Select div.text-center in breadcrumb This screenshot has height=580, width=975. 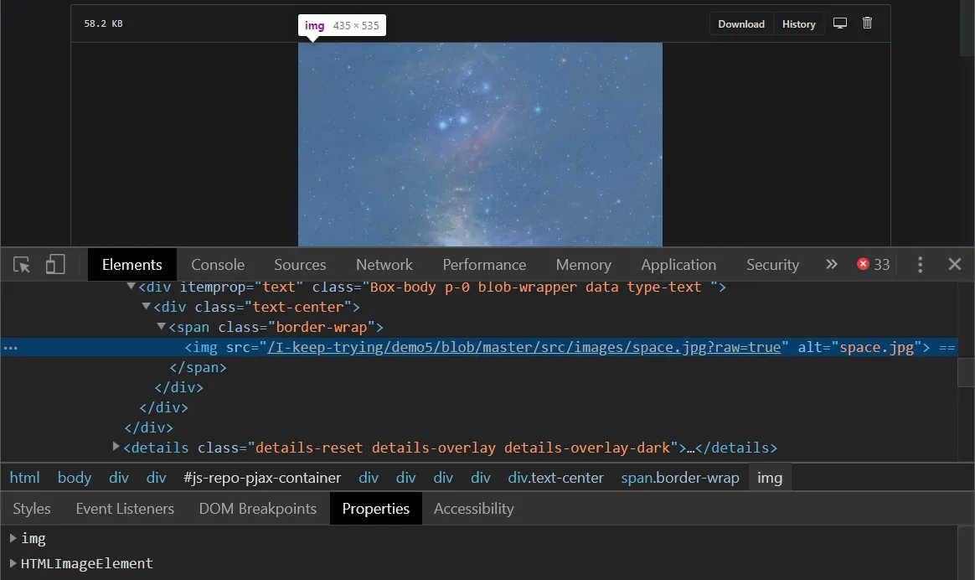click(555, 477)
